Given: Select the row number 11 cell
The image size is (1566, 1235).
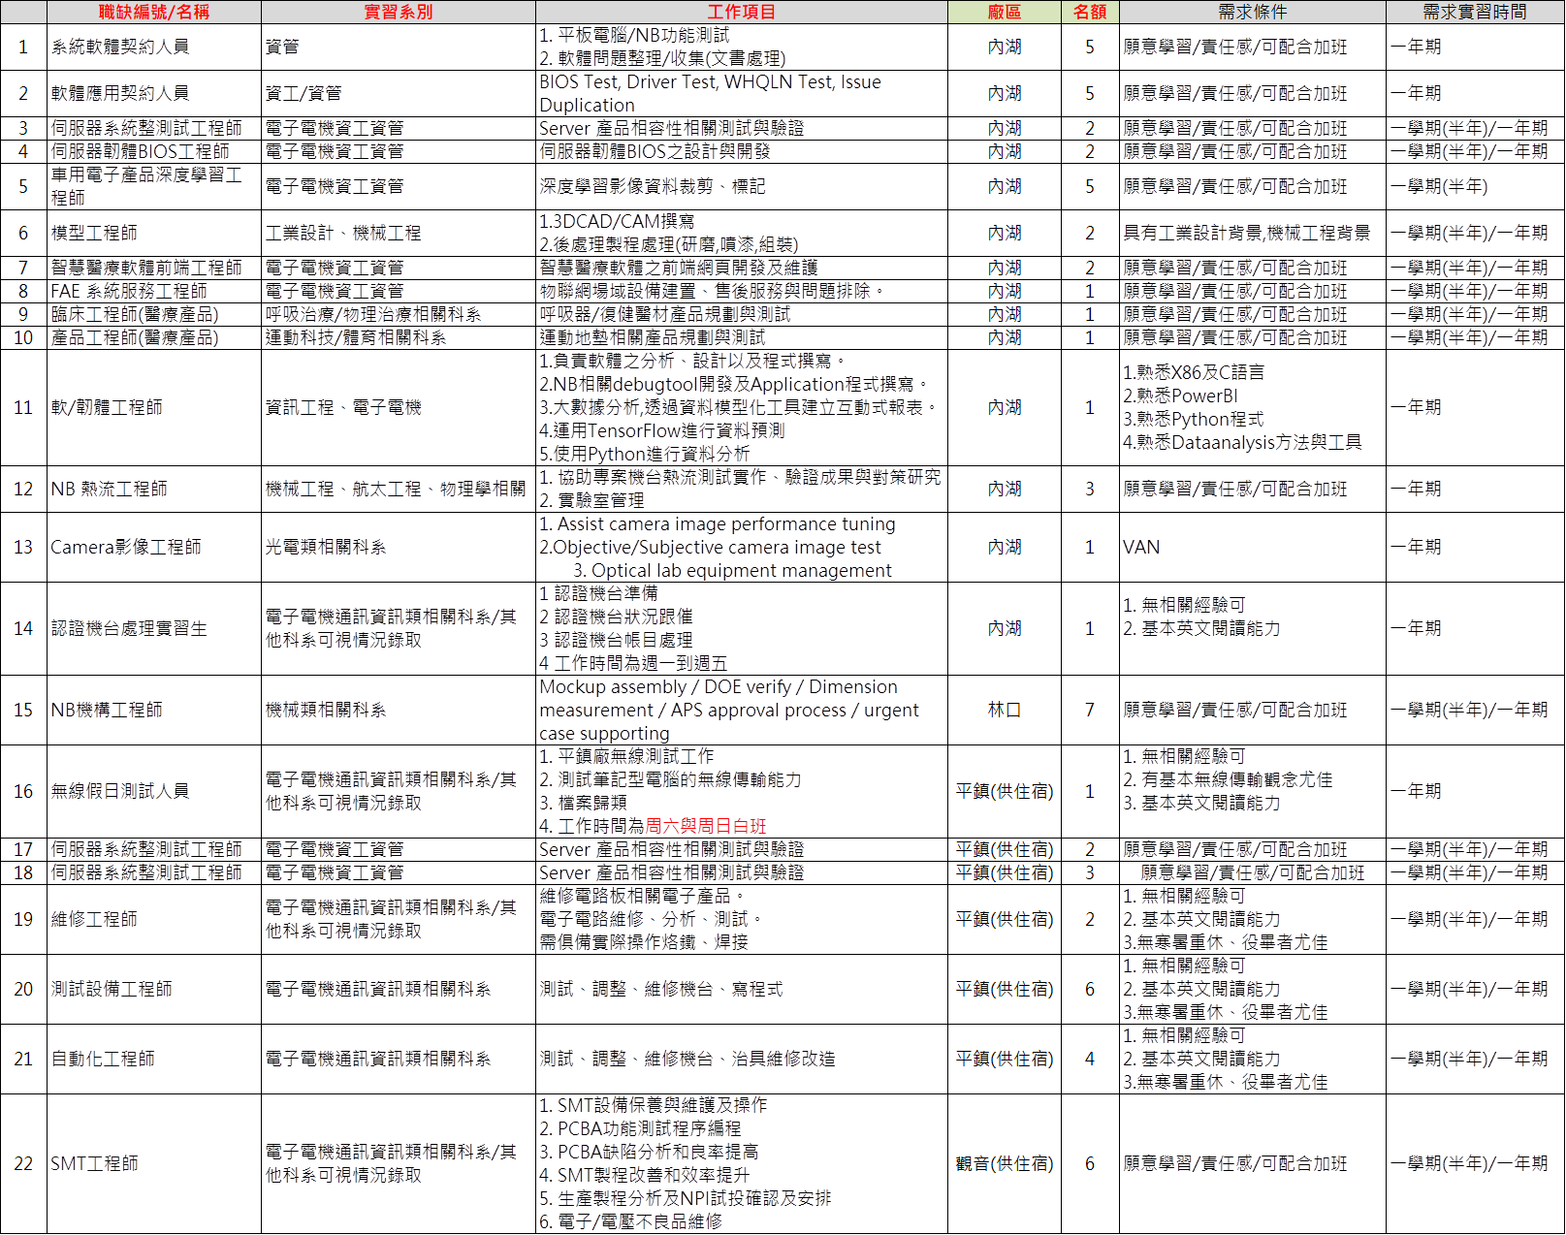Looking at the screenshot, I should pos(23,407).
